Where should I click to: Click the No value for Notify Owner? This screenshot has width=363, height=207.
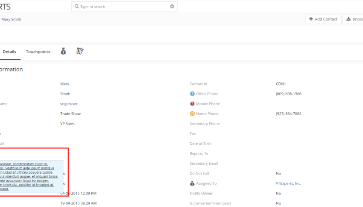(278, 193)
